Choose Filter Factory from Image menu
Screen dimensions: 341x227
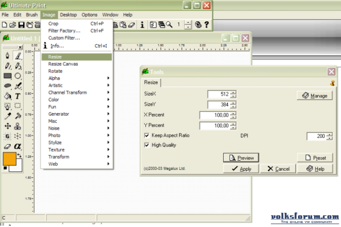point(77,31)
